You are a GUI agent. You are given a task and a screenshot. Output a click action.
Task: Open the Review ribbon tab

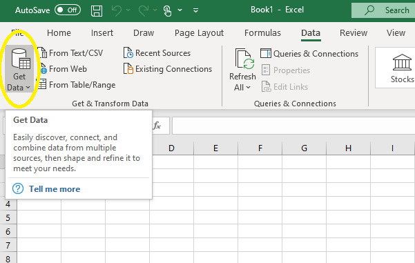(x=354, y=33)
